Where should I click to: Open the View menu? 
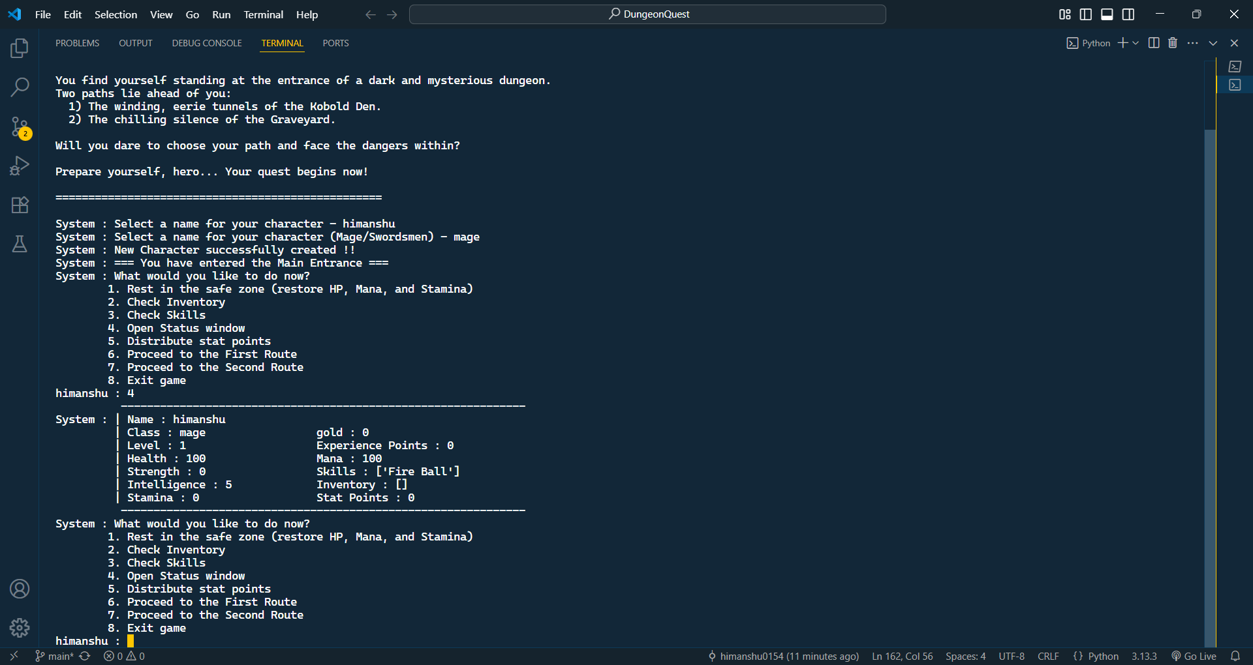click(161, 14)
